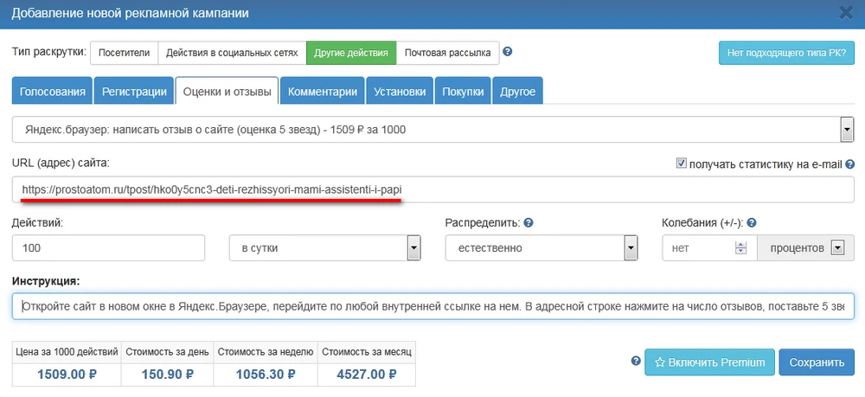Open the Яндекс.браузер task type dropdown
Screen dimensions: 865x397
pyautogui.click(x=847, y=131)
